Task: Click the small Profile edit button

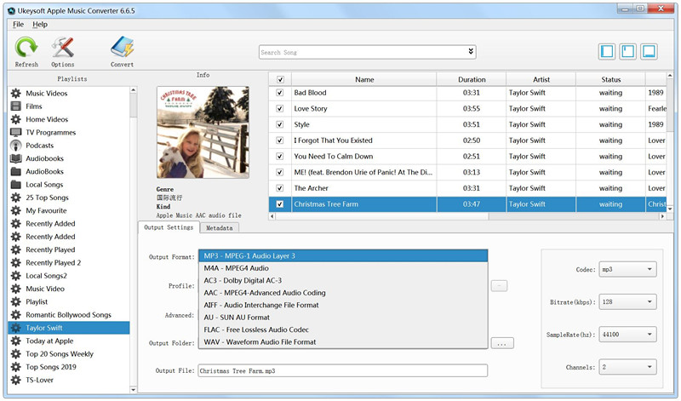Action: 499,286
